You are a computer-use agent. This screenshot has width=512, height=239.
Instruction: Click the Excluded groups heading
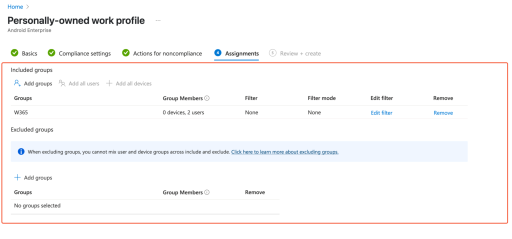coord(32,129)
